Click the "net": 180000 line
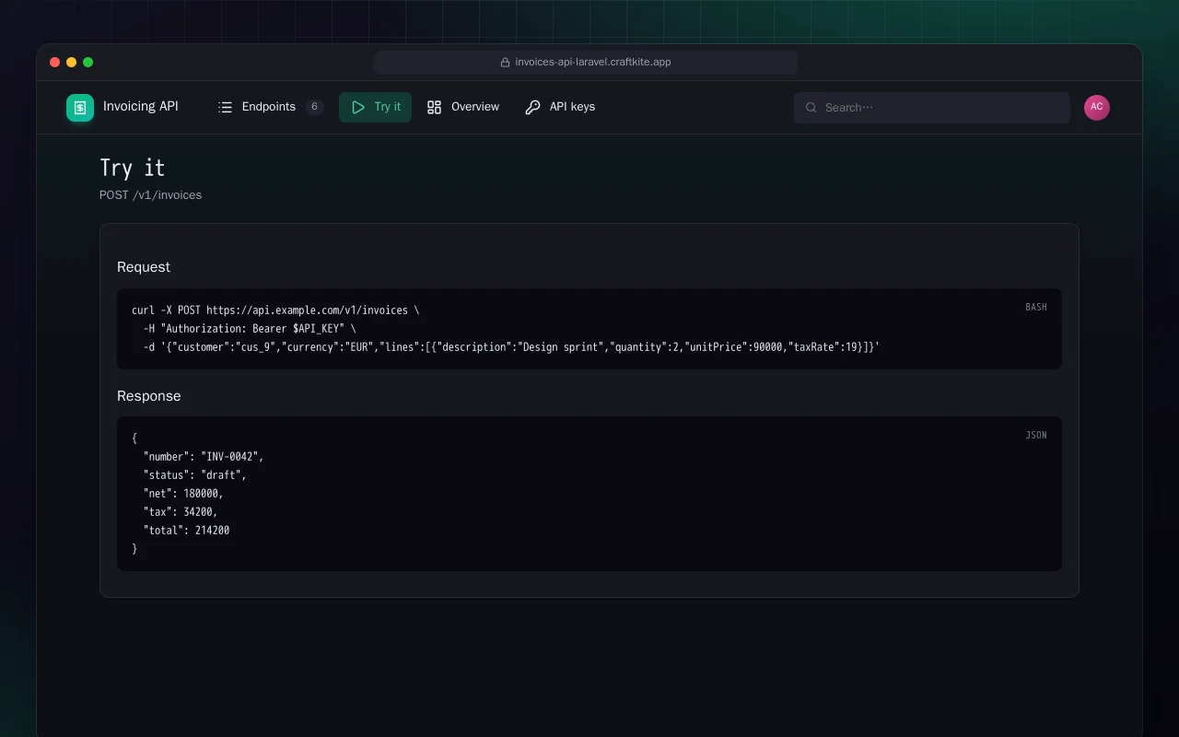1179x737 pixels. coord(183,494)
